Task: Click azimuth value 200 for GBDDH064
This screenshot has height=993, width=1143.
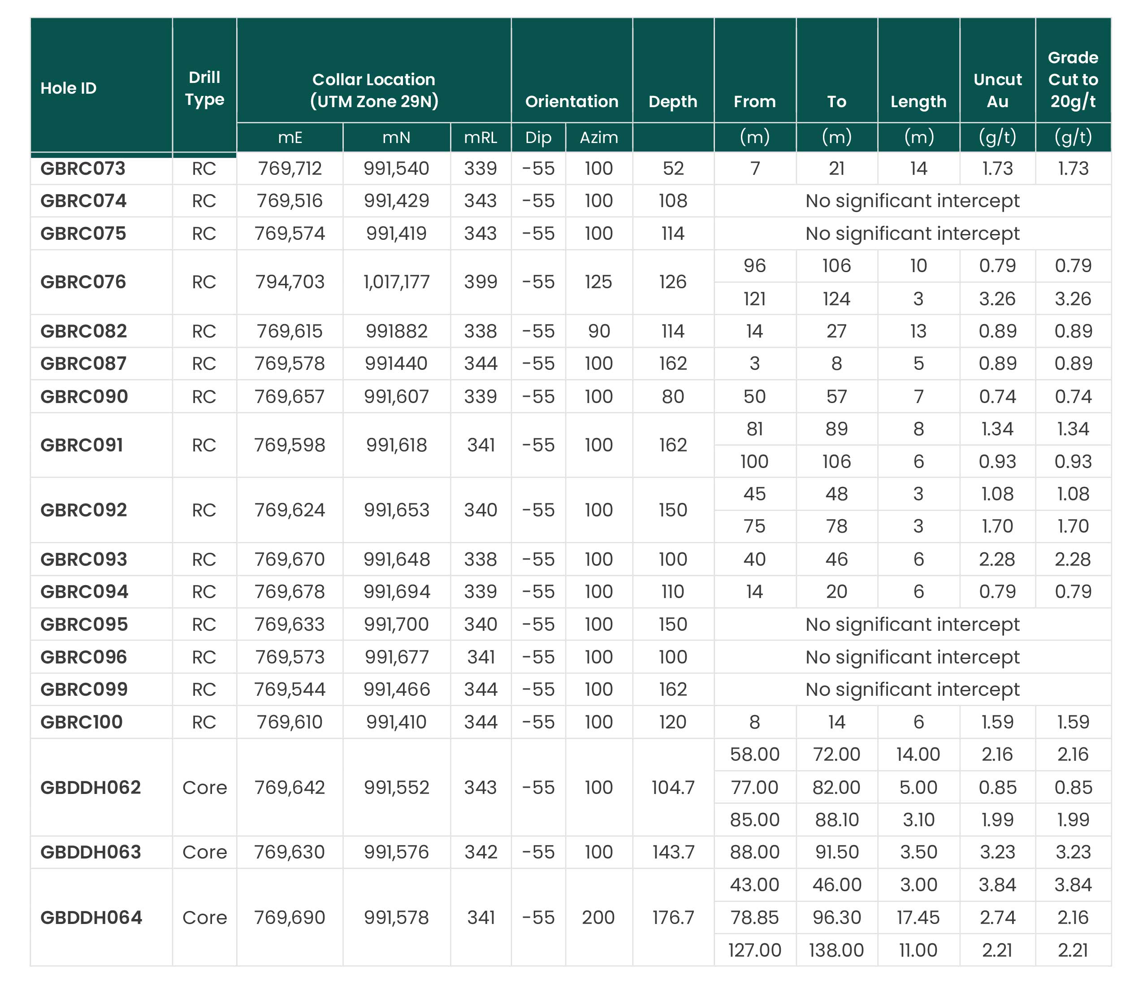Action: click(x=598, y=918)
